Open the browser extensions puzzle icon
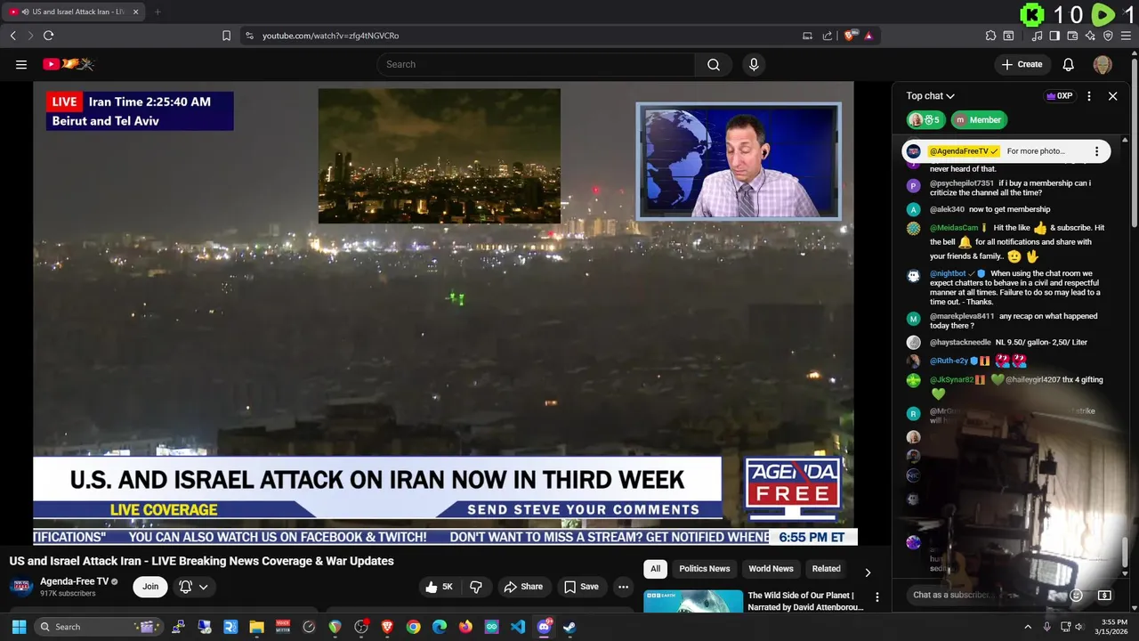The width and height of the screenshot is (1139, 641). 990,36
